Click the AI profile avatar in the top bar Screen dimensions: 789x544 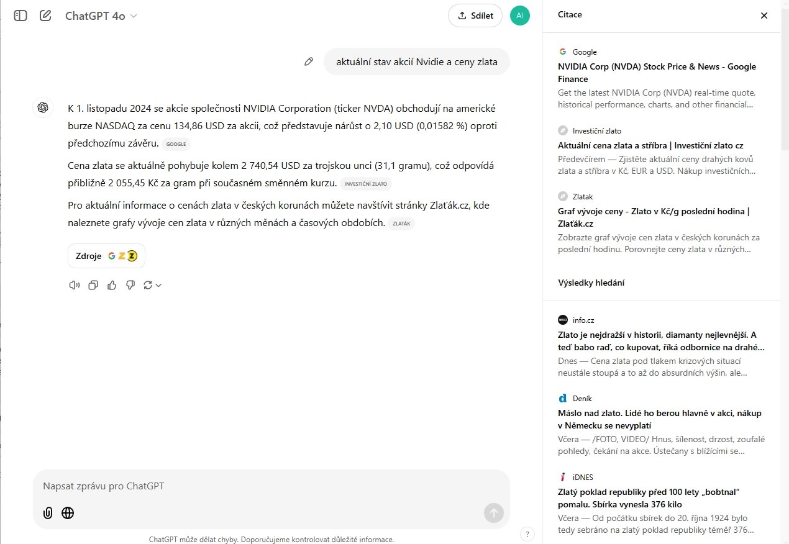(520, 15)
